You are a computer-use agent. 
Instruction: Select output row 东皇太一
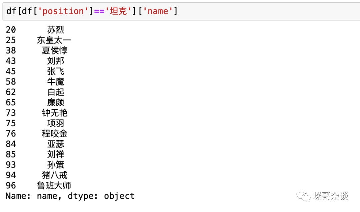(38, 40)
